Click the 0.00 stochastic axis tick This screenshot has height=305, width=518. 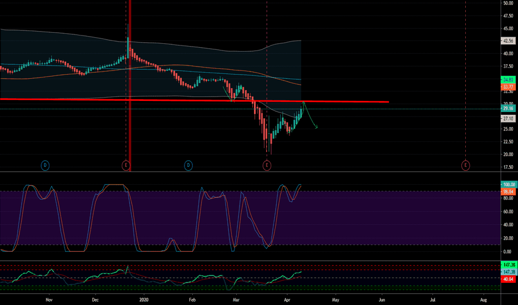(507, 252)
